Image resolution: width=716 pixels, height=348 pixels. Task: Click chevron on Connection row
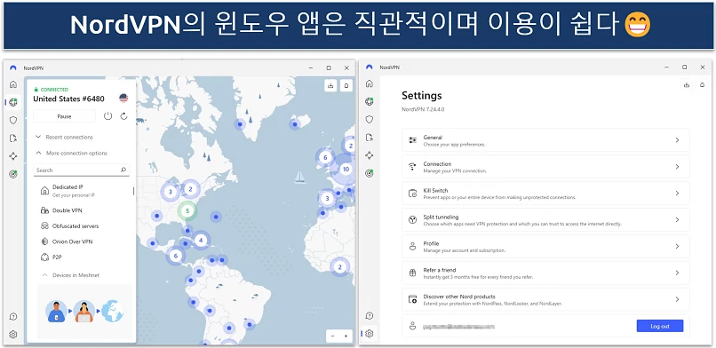click(x=678, y=167)
